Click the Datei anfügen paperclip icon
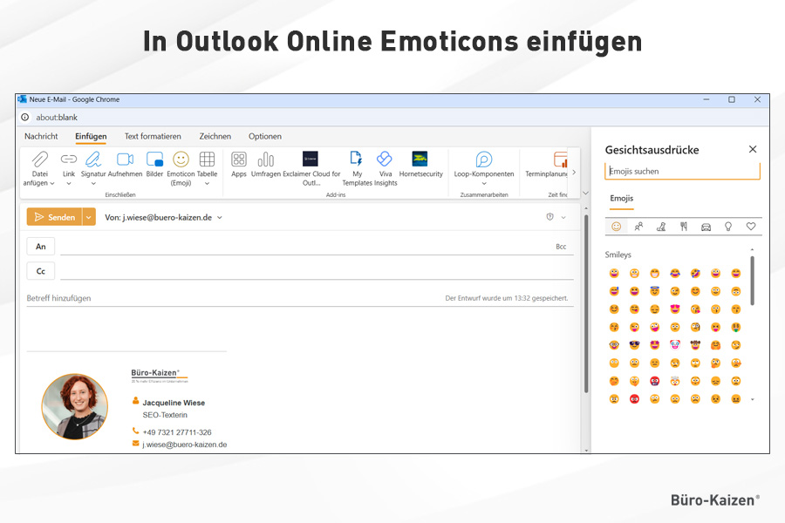The image size is (785, 523). click(40, 160)
